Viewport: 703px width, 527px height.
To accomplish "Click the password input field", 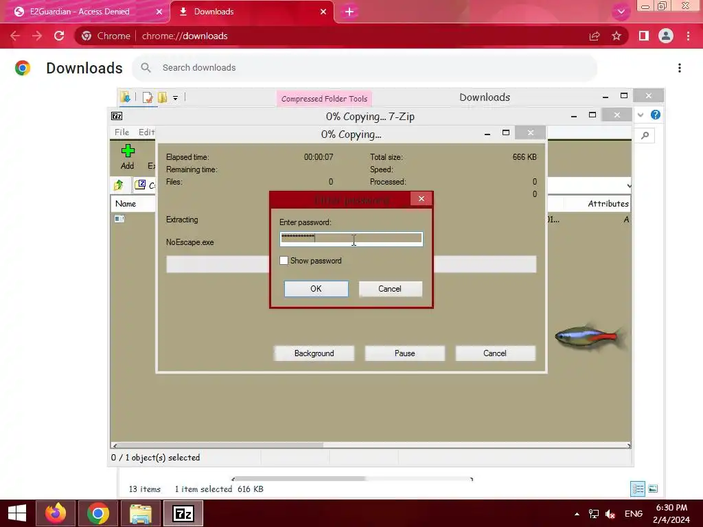I will point(351,238).
